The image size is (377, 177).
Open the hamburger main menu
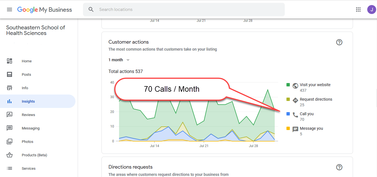point(10,10)
